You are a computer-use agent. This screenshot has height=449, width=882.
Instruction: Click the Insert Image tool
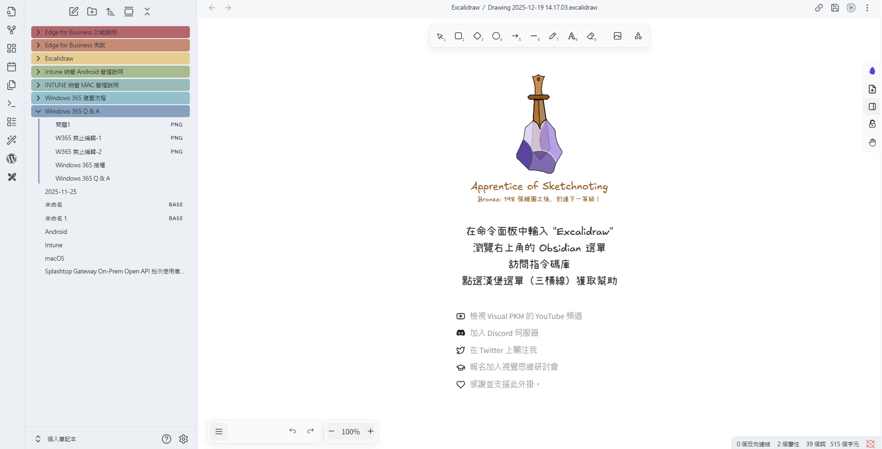(617, 36)
